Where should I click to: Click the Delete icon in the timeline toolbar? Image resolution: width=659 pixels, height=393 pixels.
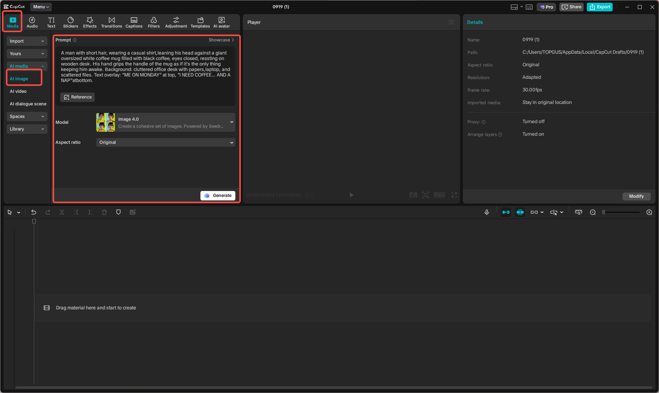coord(104,212)
